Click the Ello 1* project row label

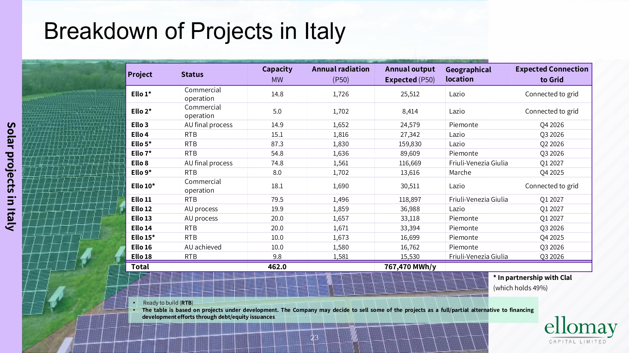click(141, 94)
